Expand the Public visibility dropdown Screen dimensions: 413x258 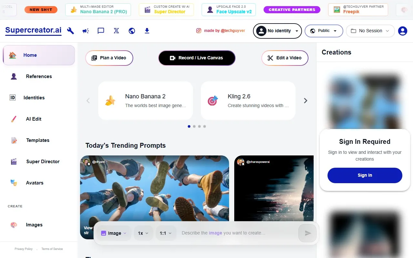tap(324, 31)
